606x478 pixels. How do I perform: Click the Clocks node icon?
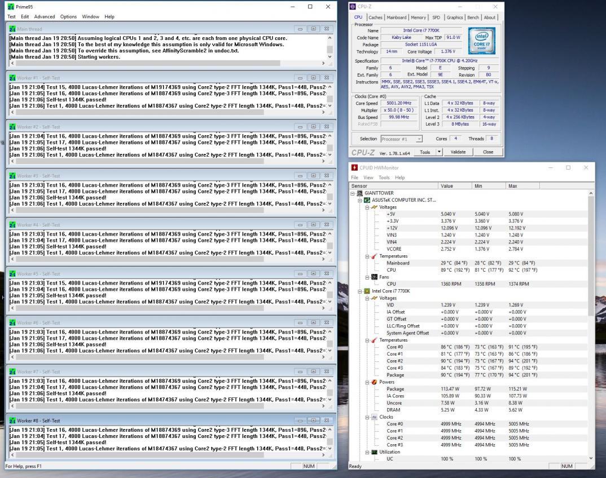tap(374, 417)
